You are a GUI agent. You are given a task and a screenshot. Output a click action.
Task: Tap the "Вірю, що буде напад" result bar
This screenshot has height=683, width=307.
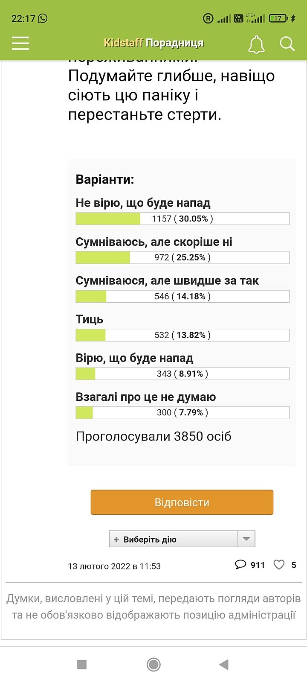pyautogui.click(x=182, y=374)
